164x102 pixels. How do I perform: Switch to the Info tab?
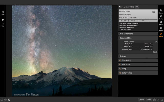pyautogui.click(x=137, y=7)
